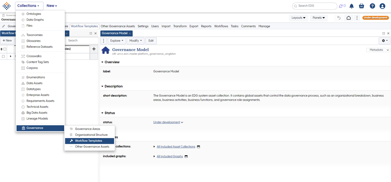Toggle the select-all checkbox in table header
Image resolution: width=391 pixels, height=182 pixels.
(x=5, y=49)
